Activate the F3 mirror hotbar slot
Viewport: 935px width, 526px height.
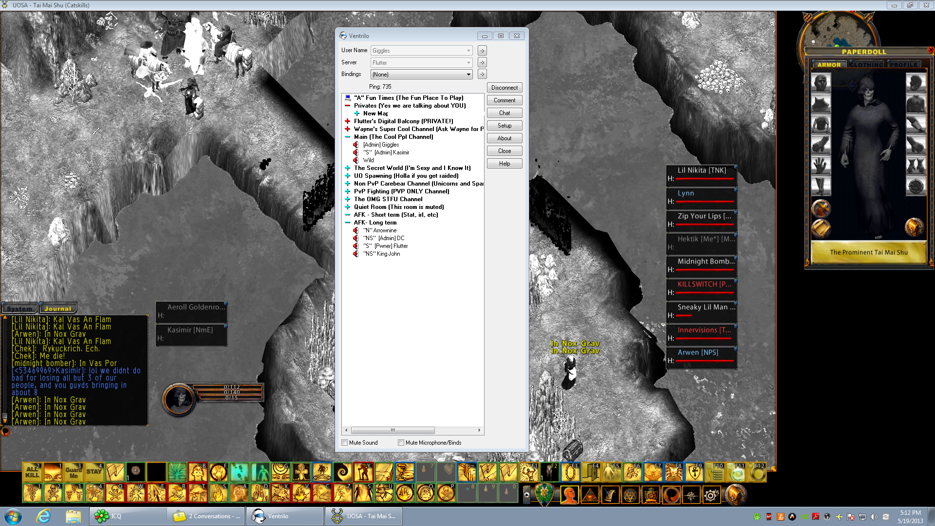(570, 472)
